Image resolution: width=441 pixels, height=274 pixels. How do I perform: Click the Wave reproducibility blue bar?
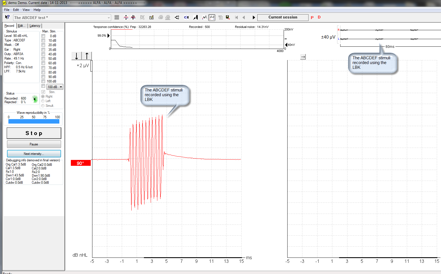click(x=34, y=121)
